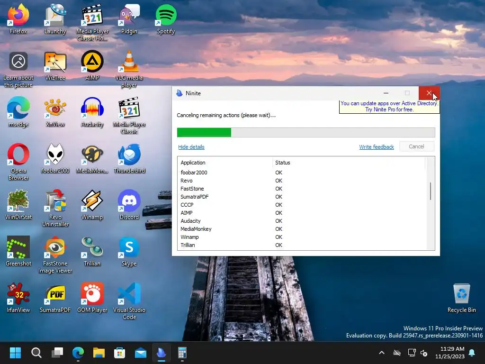Click the Learn about this picture icon
This screenshot has height=364, width=485.
click(x=18, y=69)
